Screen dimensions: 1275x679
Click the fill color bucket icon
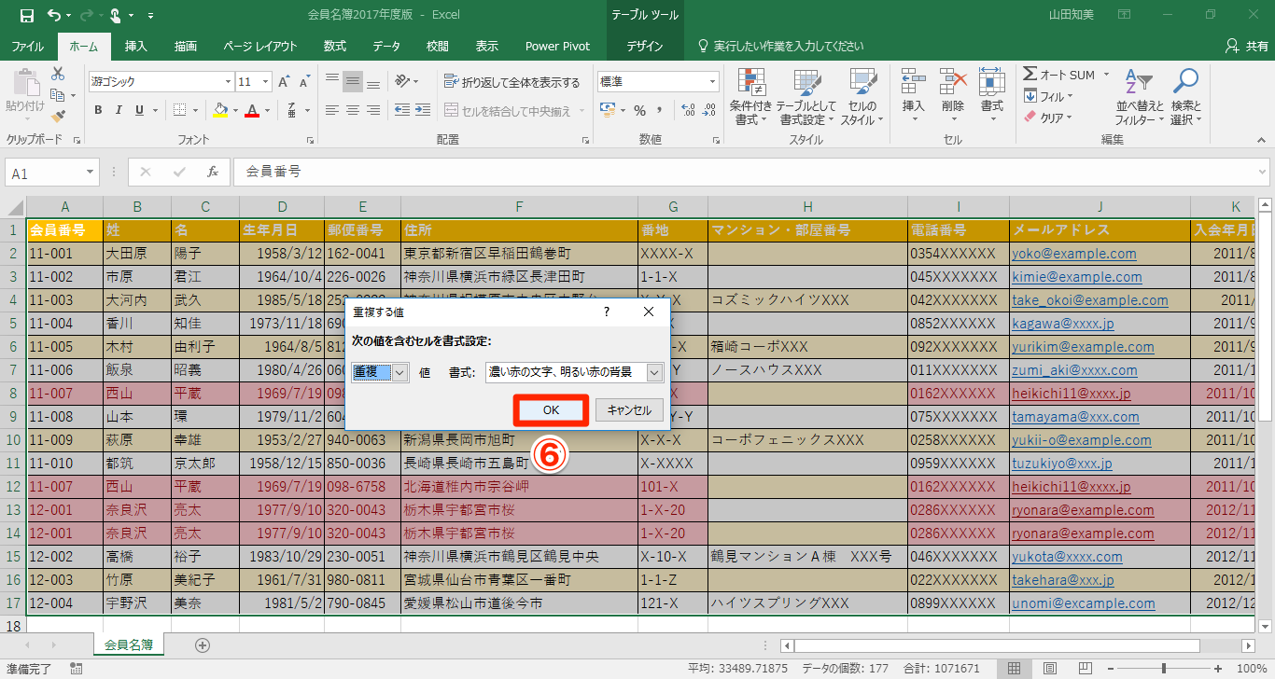tap(220, 110)
